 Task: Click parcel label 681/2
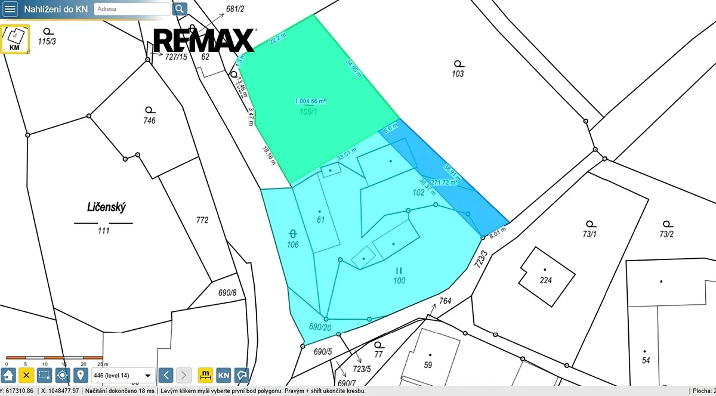coord(236,9)
